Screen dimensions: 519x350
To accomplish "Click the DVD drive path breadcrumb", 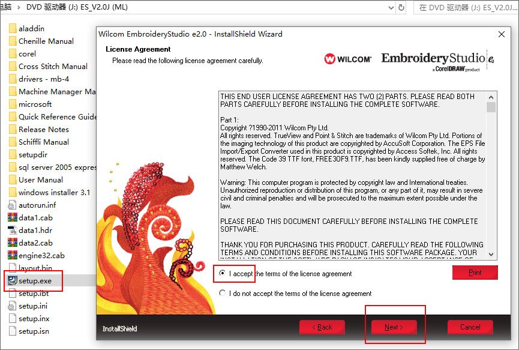I will pos(77,7).
